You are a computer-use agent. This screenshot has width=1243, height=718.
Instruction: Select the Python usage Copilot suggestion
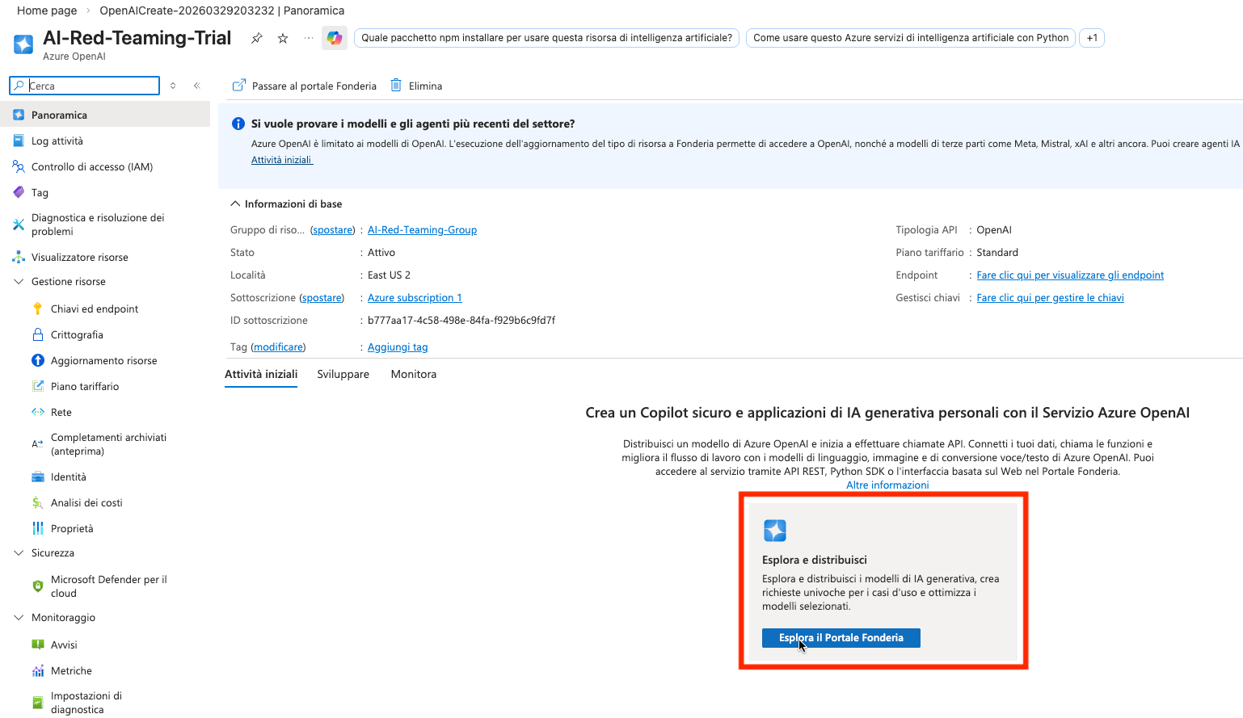click(911, 38)
